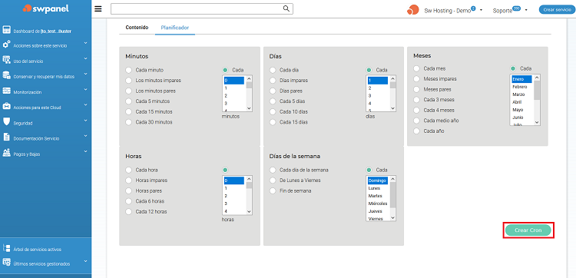Open Árbol de servicios activos
Viewport: 576px width, 278px height.
[x=38, y=250]
